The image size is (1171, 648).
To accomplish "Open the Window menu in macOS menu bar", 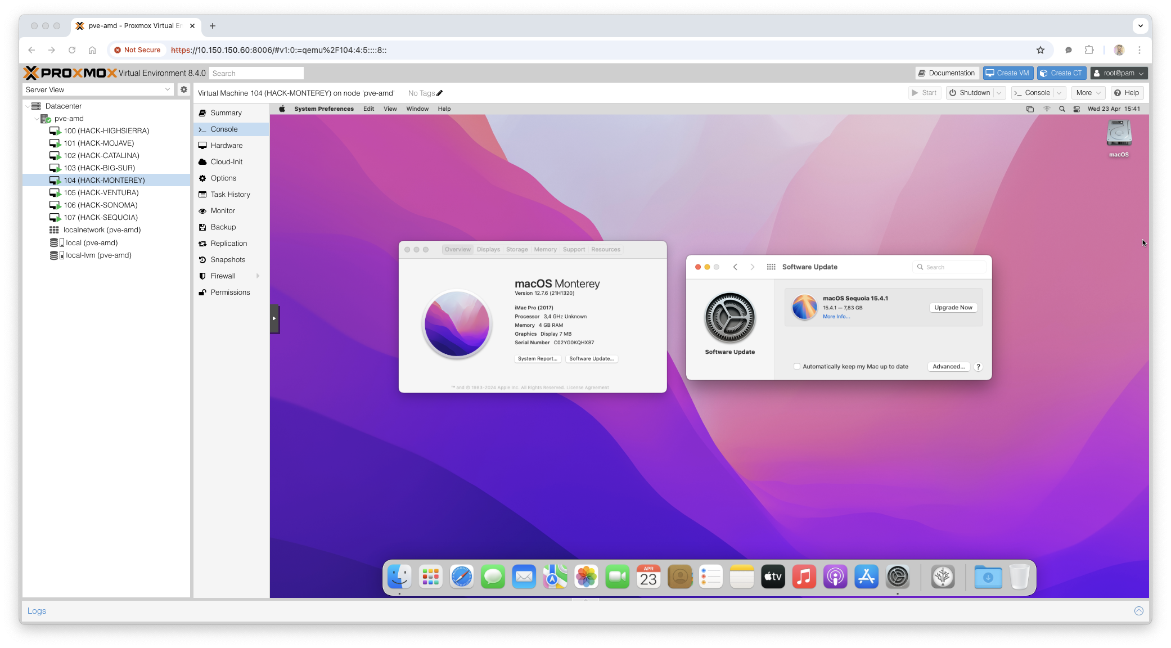I will point(417,109).
